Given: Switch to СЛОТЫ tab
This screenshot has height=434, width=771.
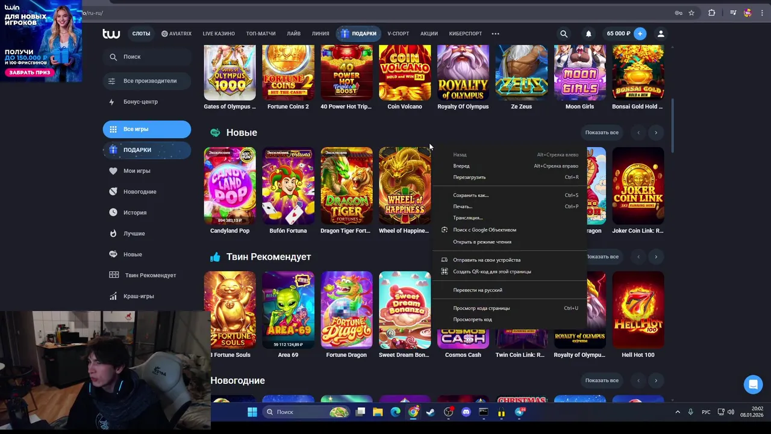Looking at the screenshot, I should pos(142,34).
